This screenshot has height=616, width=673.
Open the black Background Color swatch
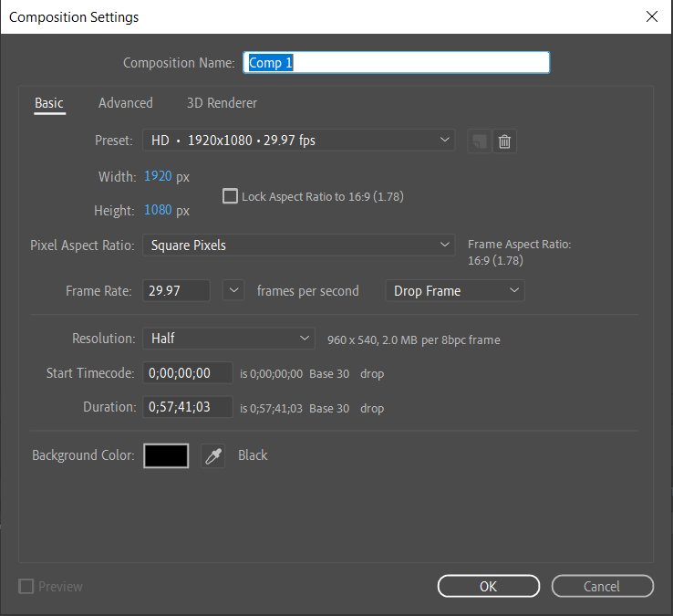(166, 455)
